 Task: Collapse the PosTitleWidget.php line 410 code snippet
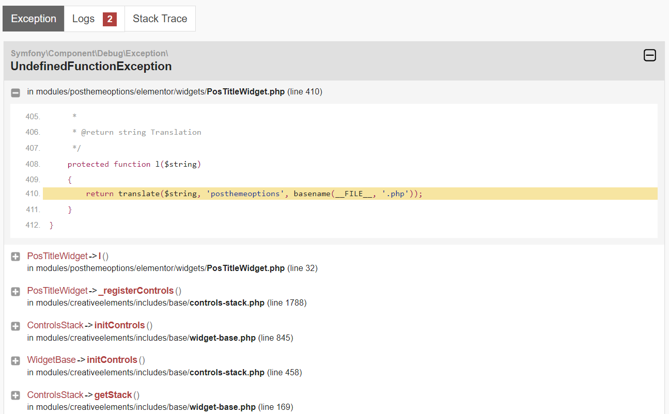pos(15,92)
